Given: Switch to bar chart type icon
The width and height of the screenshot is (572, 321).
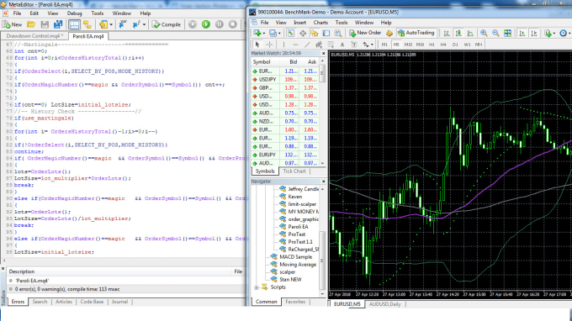Looking at the screenshot, I should 447,33.
